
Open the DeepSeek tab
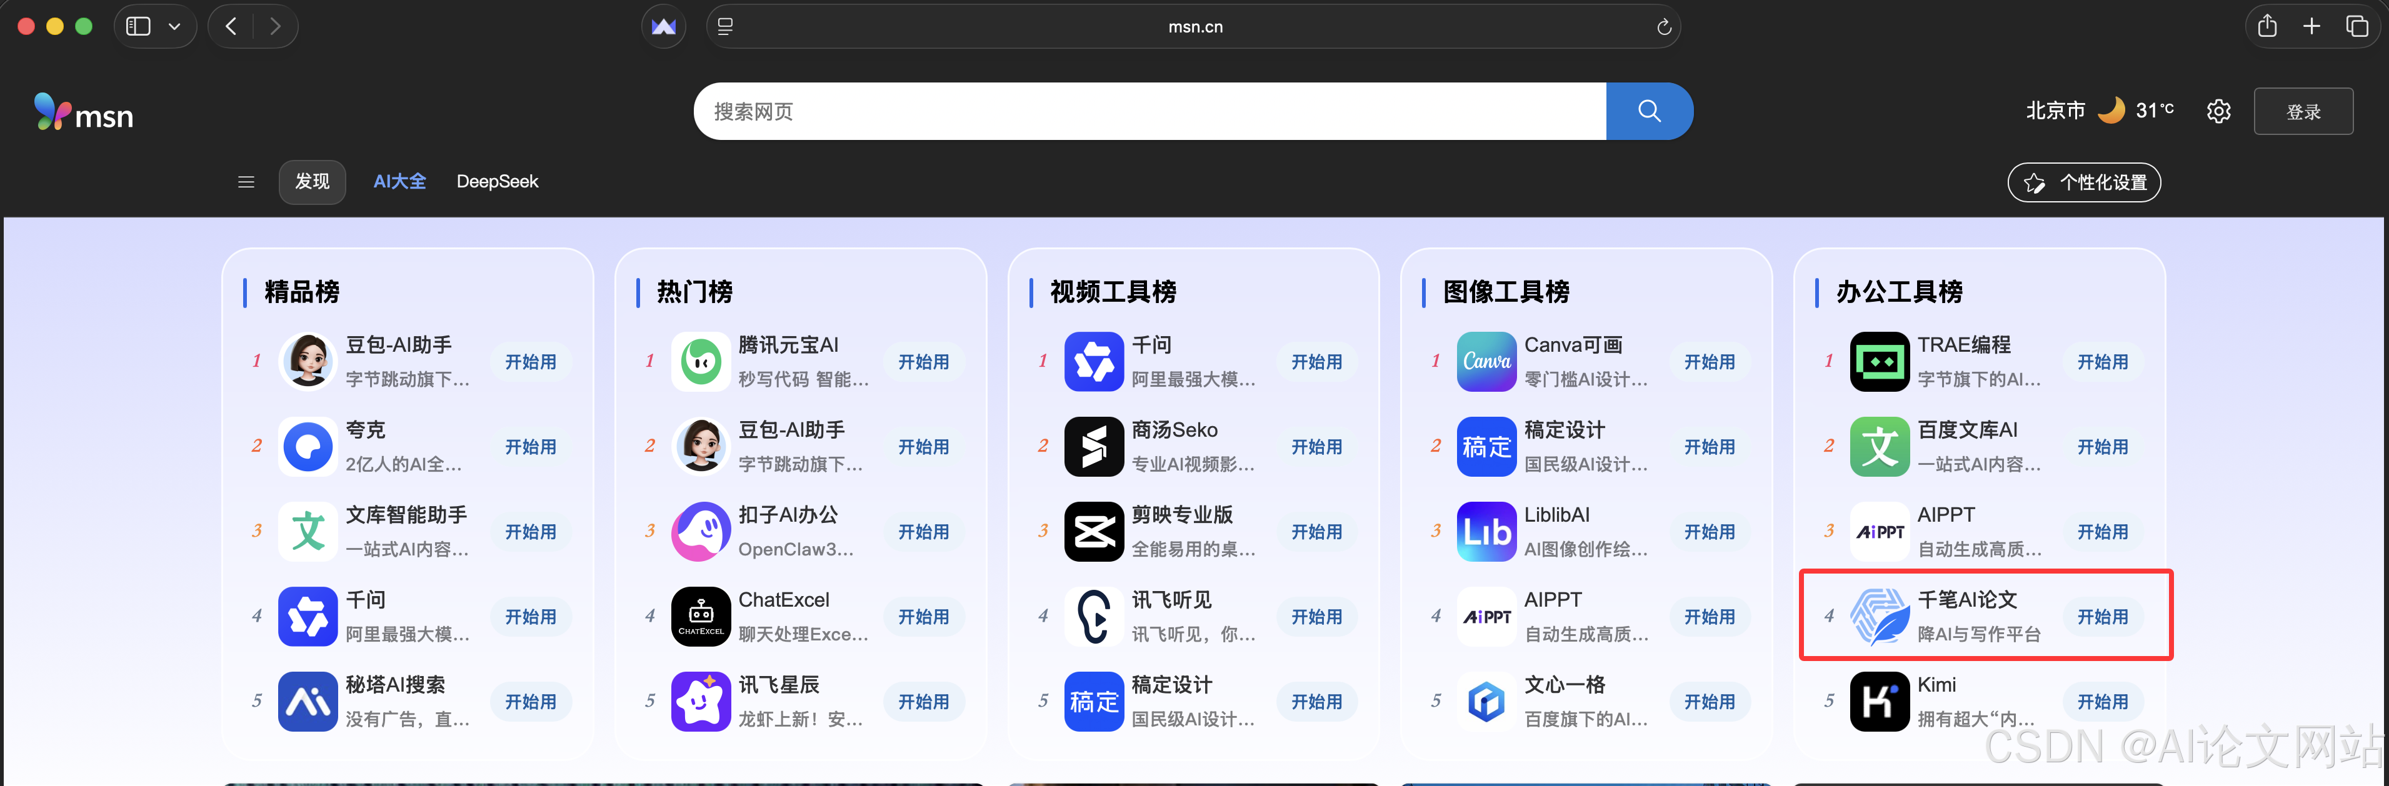pos(497,182)
